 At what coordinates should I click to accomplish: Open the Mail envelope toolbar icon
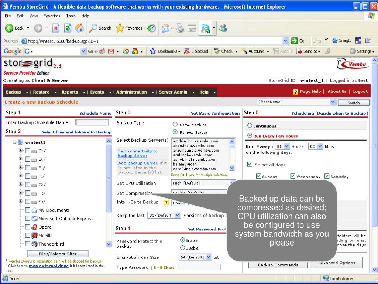[x=166, y=28]
